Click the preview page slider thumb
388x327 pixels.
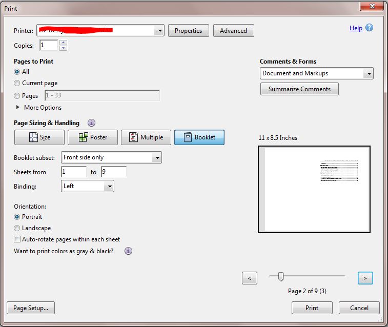280,277
